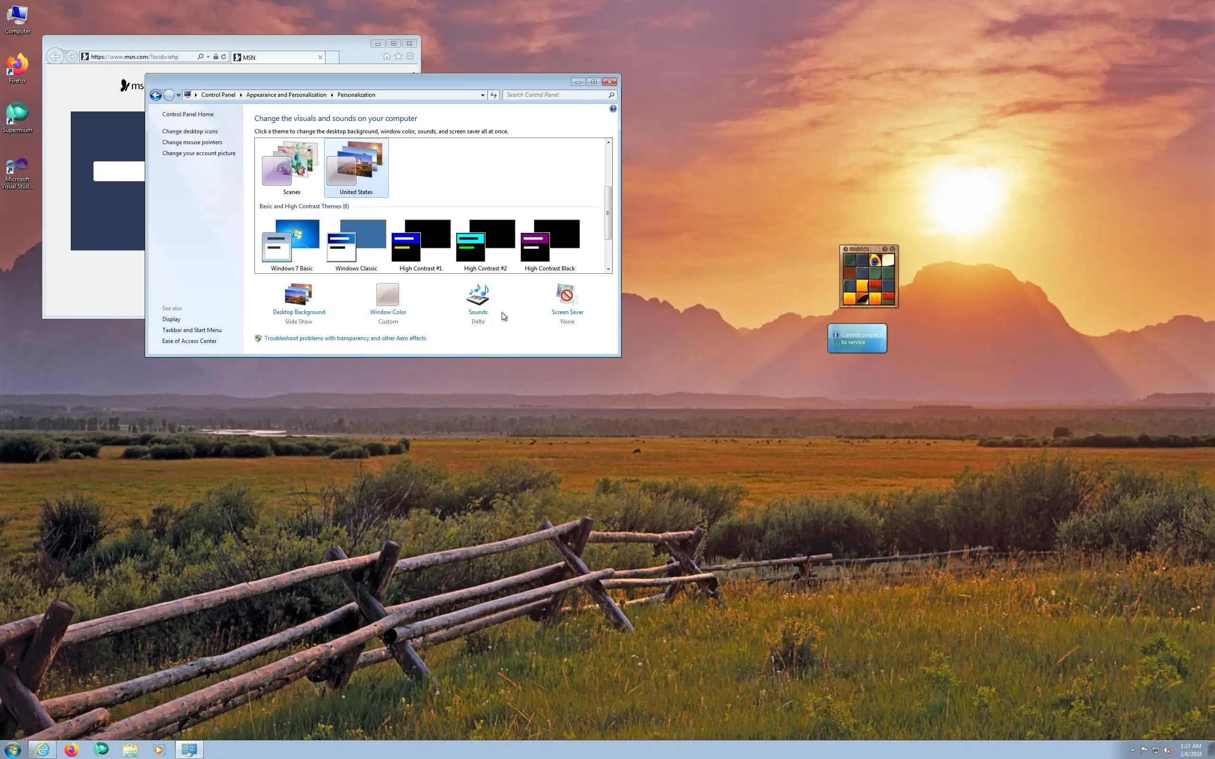Screen dimensions: 1215x759
Task: Open Troubleshoot problems with transparency link
Action: pos(345,338)
